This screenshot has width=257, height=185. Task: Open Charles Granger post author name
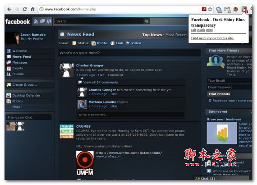coord(90,65)
